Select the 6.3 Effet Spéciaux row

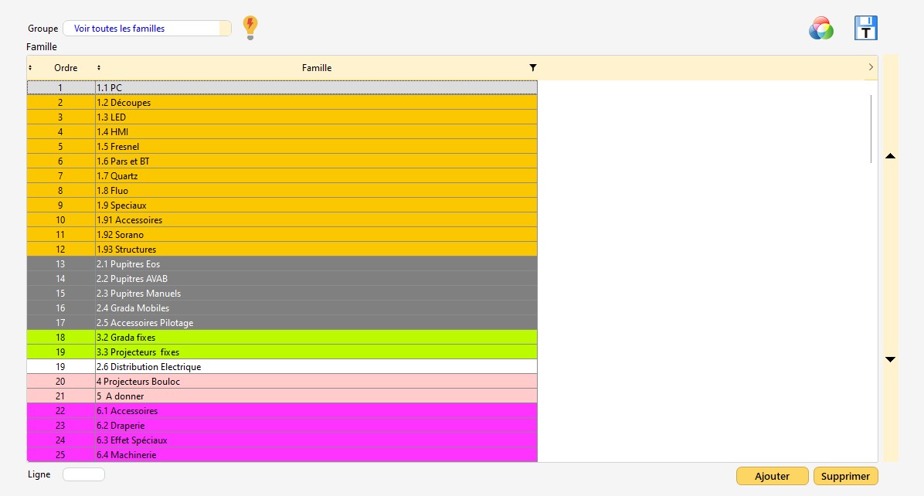[x=309, y=440]
